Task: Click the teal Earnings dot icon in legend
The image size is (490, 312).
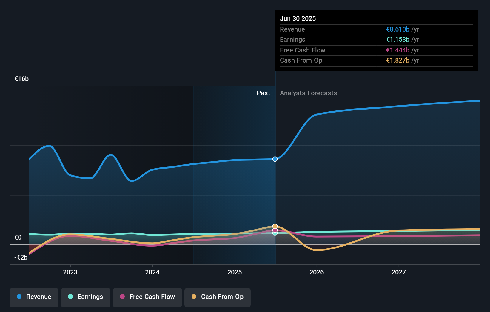Action: coord(70,297)
